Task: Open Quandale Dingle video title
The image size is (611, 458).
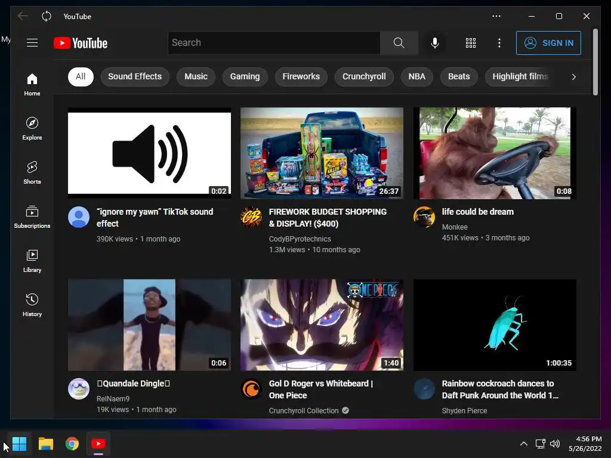Action: pos(133,383)
